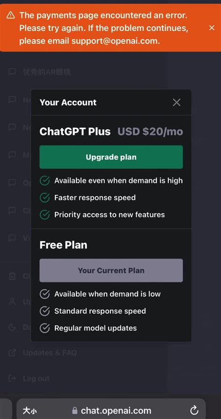
Task: Click the green Upgrade plan button
Action: (111, 157)
